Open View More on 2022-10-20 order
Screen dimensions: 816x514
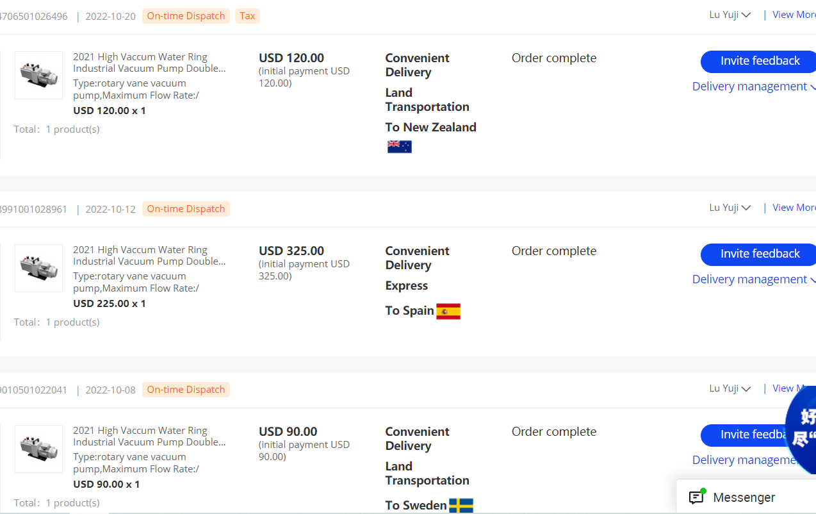tap(794, 15)
